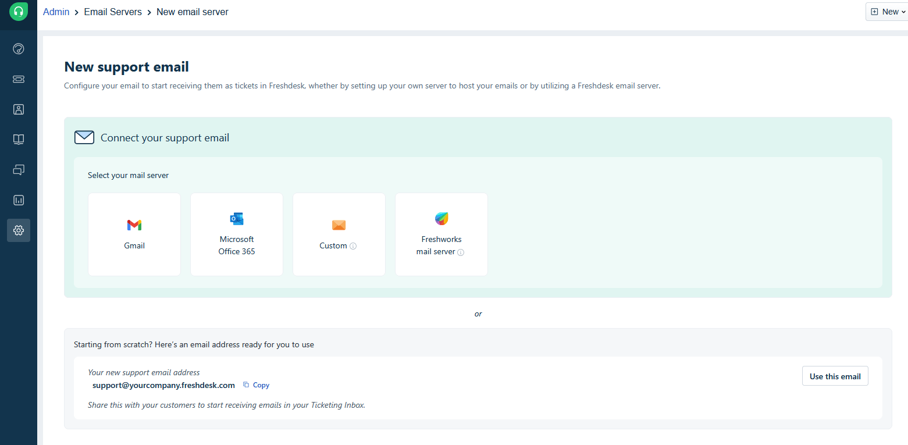Viewport: 908px width, 445px height.
Task: Select the Freshworks rainbow logo icon
Action: click(x=441, y=219)
